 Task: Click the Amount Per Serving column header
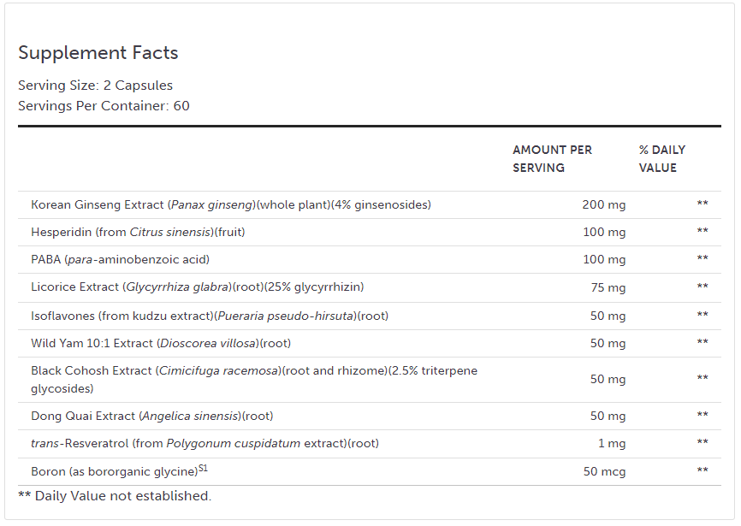click(552, 159)
